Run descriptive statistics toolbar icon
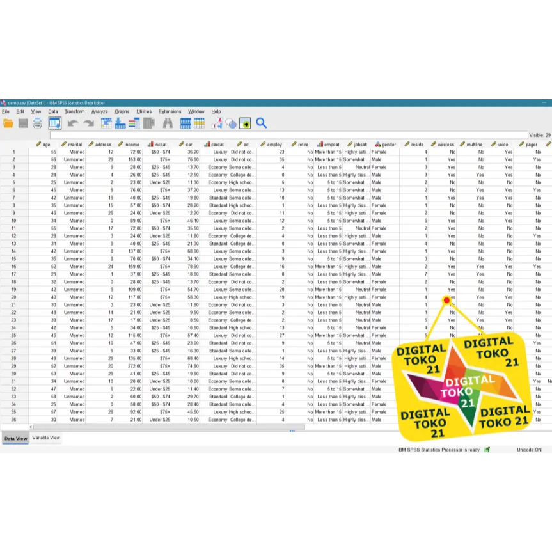 click(x=149, y=123)
